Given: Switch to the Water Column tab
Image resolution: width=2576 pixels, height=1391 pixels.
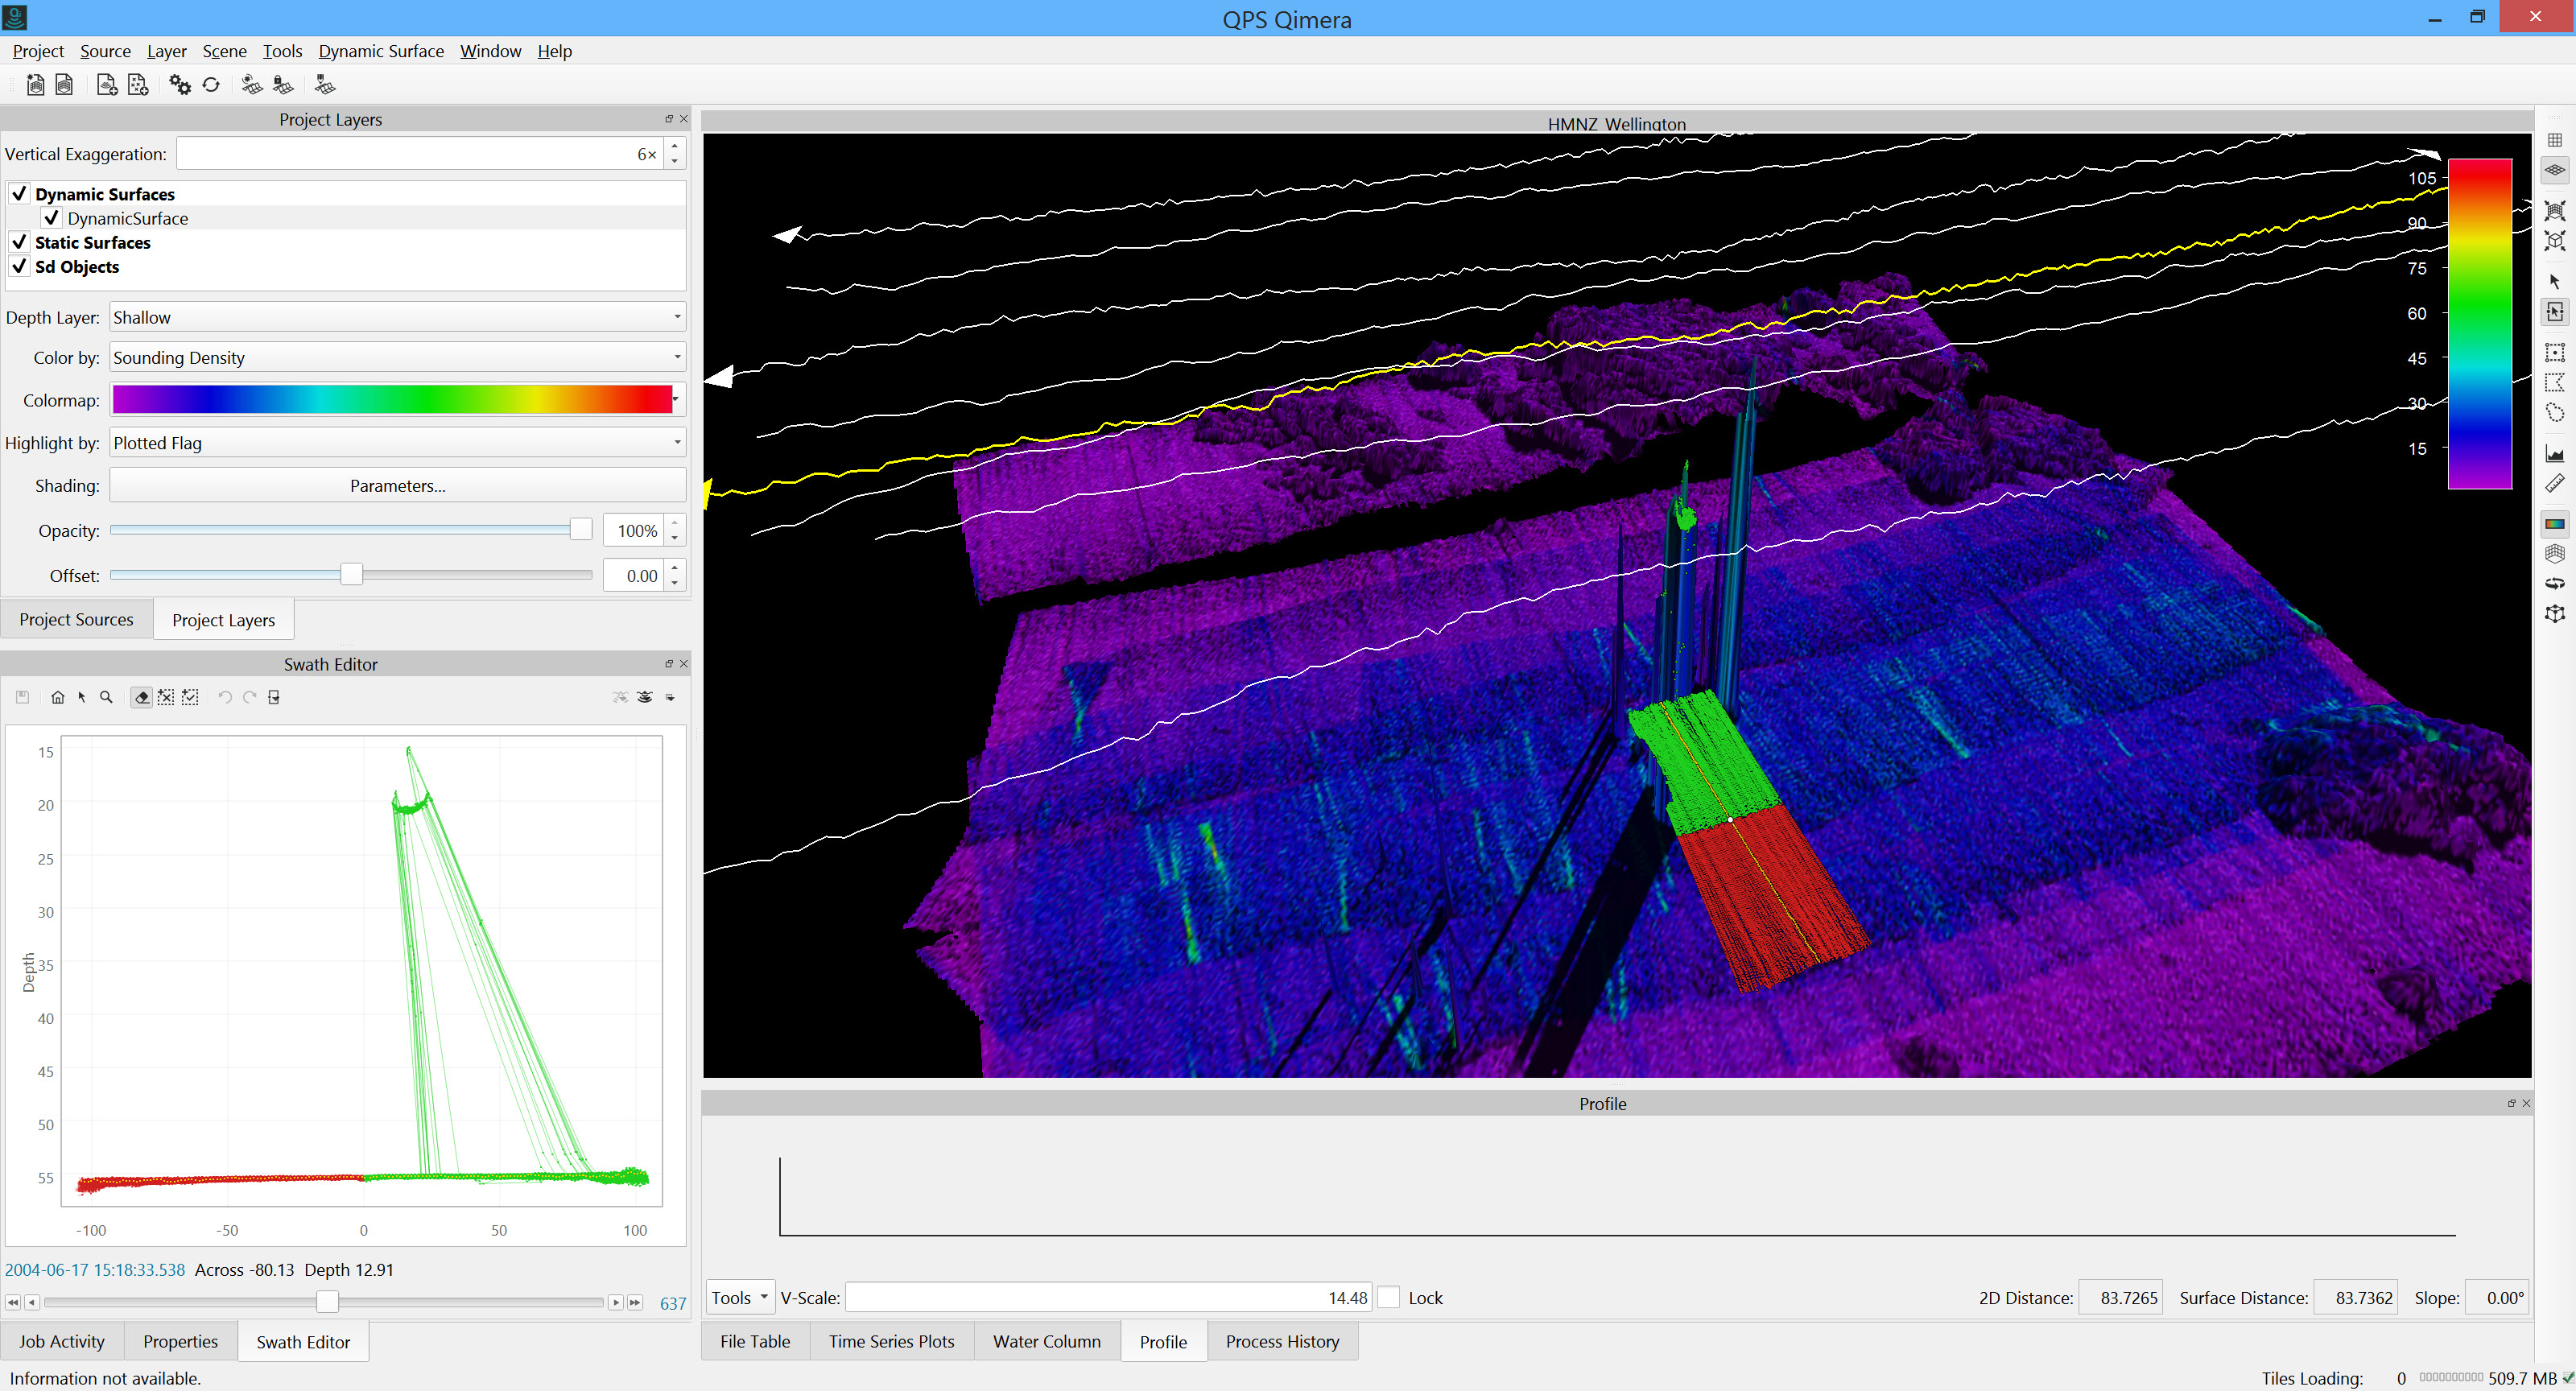Looking at the screenshot, I should [1046, 1341].
